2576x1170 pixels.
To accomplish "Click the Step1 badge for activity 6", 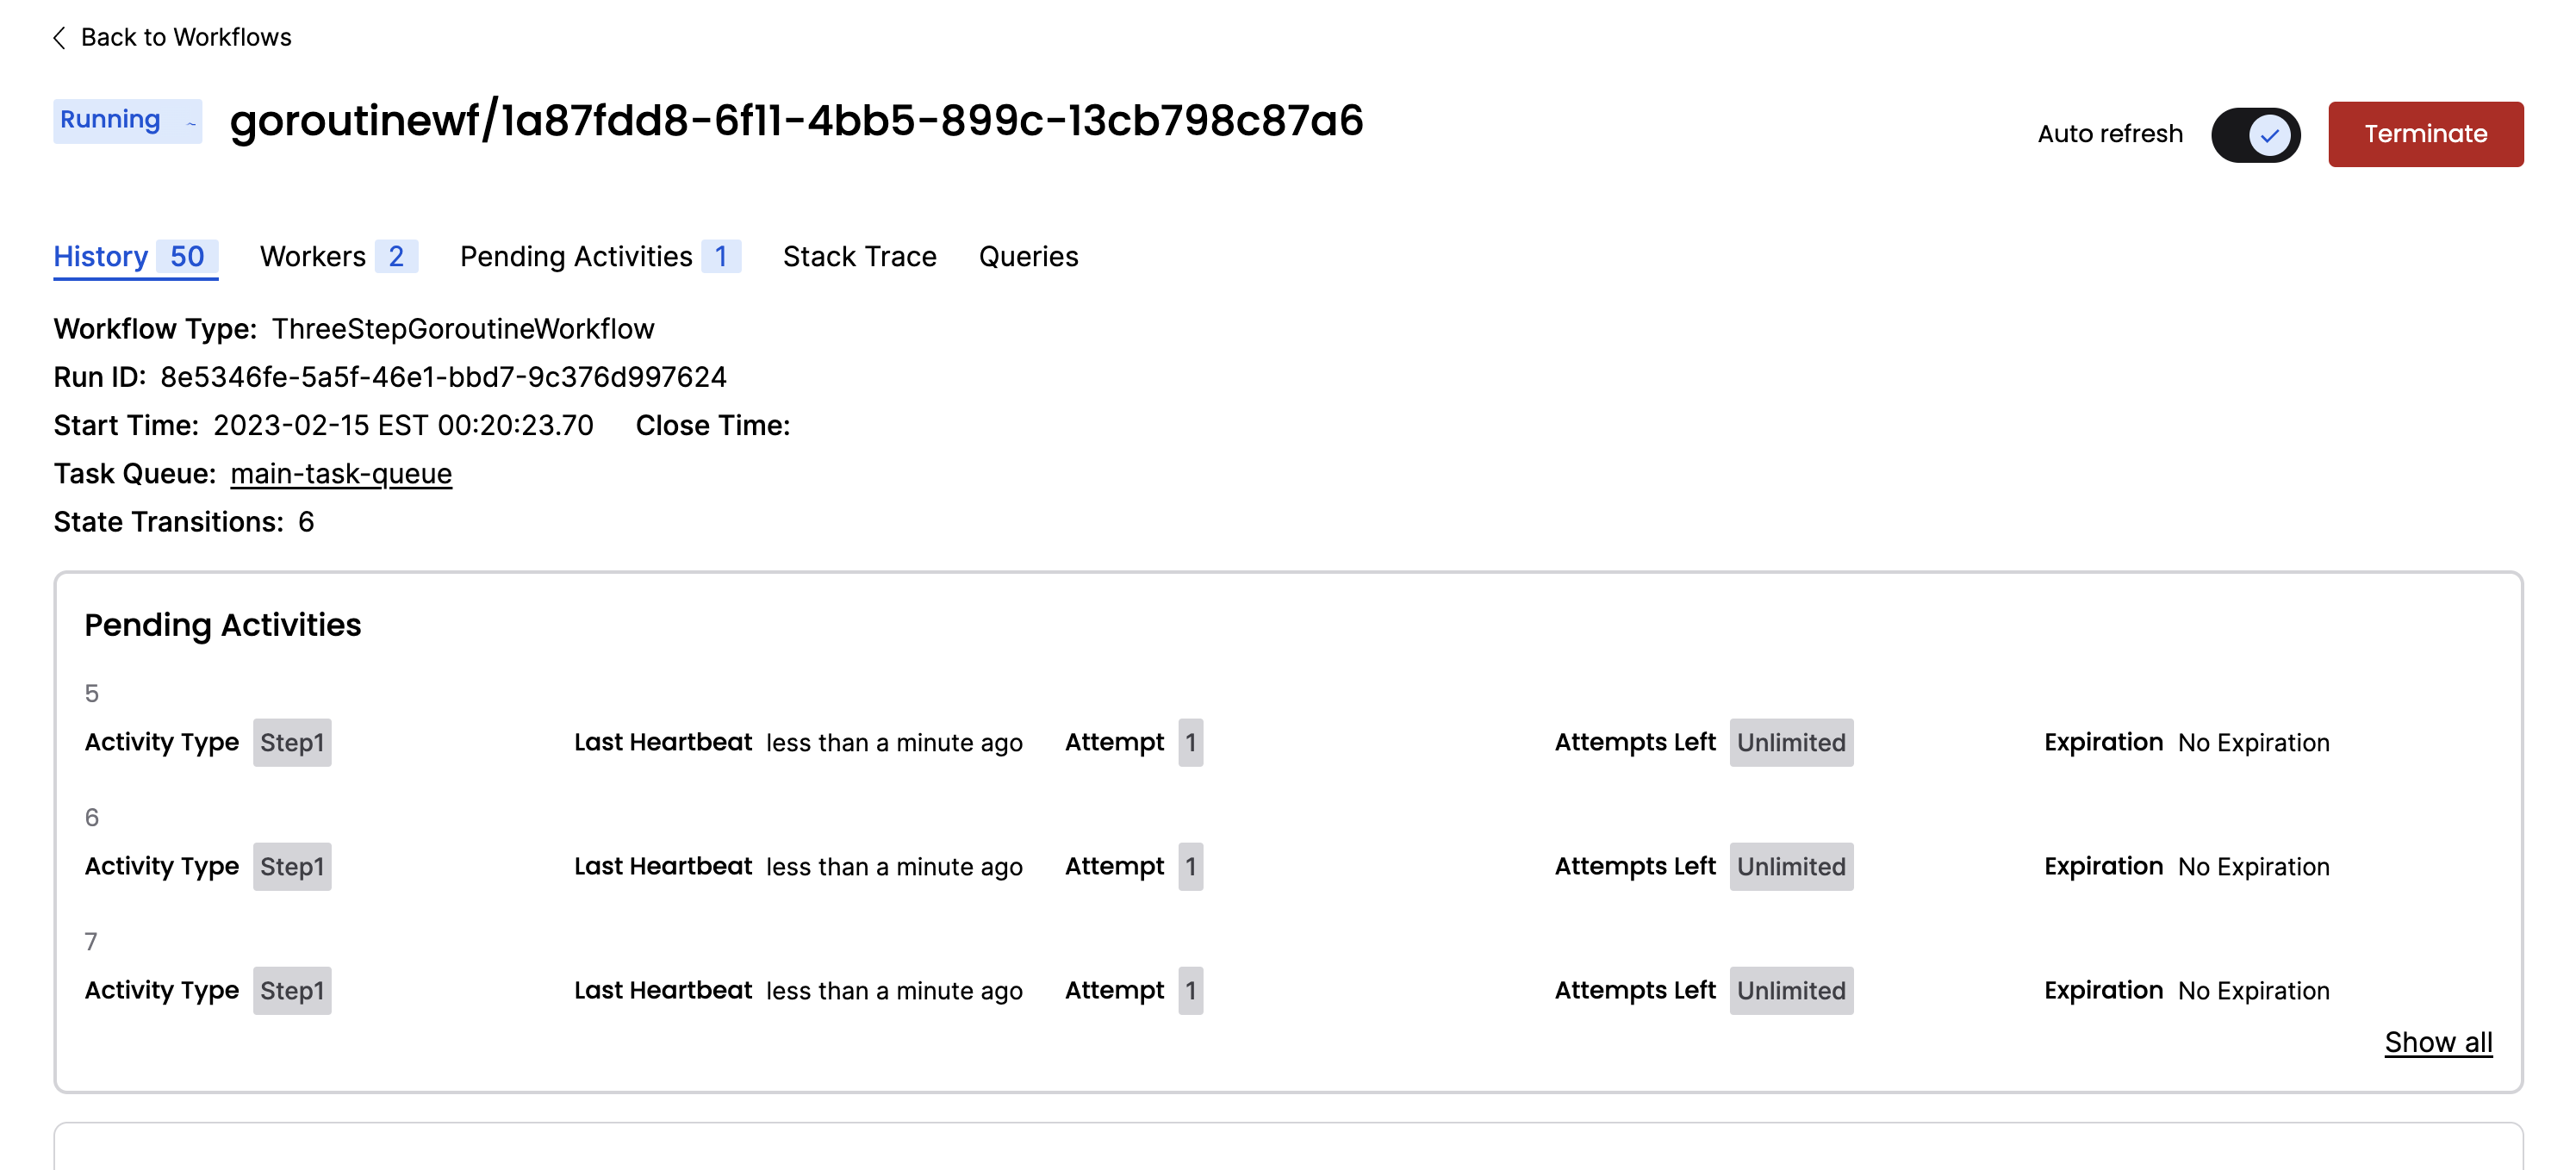I will coord(291,866).
